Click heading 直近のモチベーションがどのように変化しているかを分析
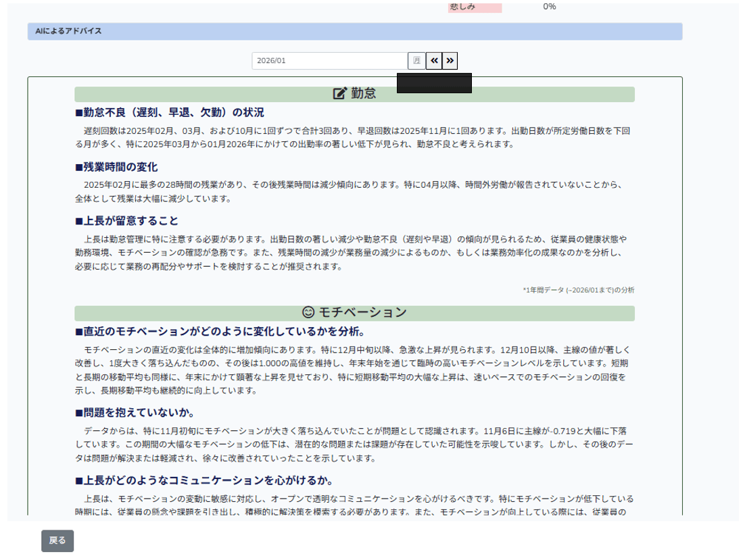 click(x=220, y=331)
